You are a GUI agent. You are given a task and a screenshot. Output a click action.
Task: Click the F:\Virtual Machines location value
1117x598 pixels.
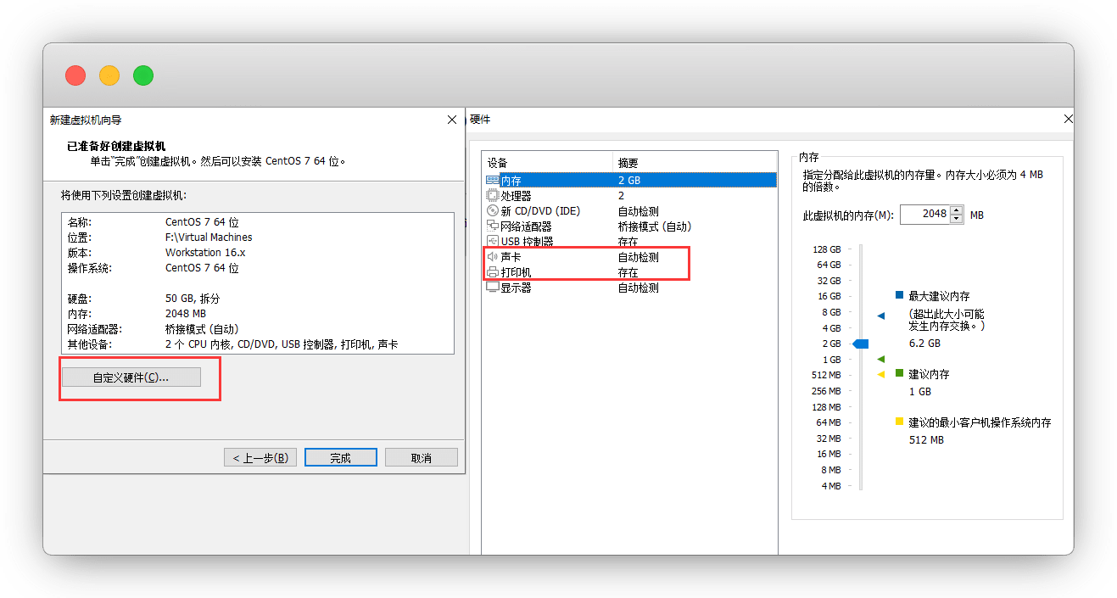[x=209, y=238]
